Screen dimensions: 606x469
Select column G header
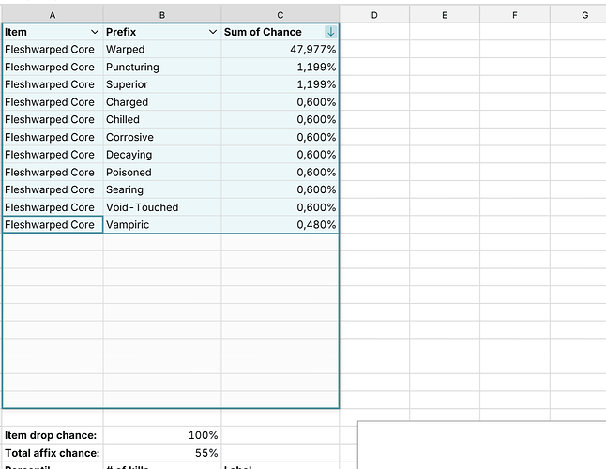584,14
